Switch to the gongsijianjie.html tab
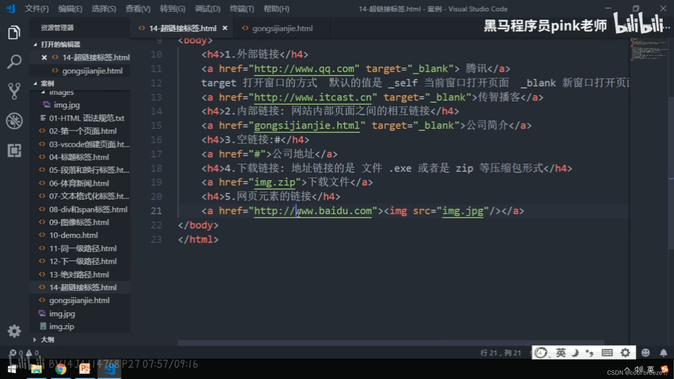This screenshot has width=674, height=379. pos(282,28)
